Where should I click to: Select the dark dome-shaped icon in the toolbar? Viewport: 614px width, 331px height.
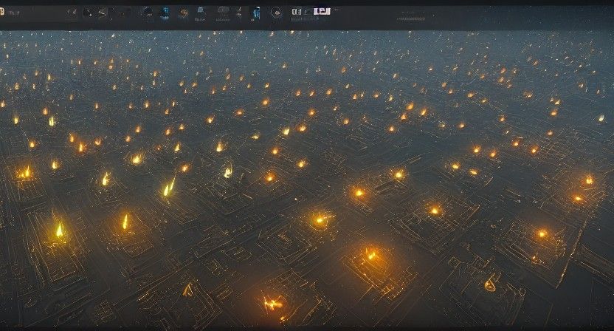click(x=147, y=12)
